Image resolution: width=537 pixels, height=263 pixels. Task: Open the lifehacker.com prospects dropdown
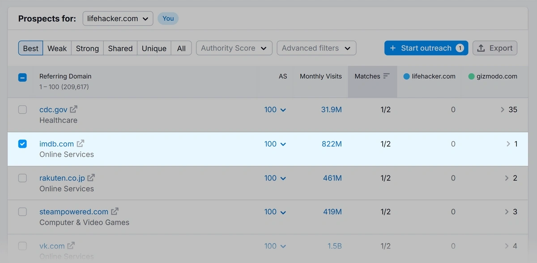[x=118, y=18]
